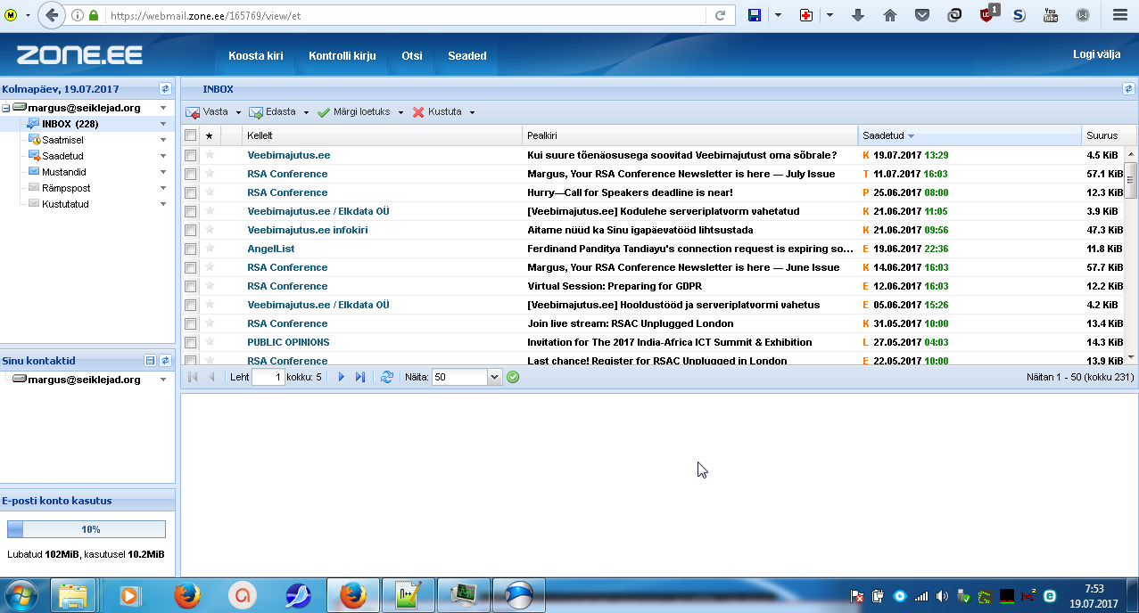Viewport: 1139px width, 613px height.
Task: Go to the previous page of messages
Action: point(211,378)
